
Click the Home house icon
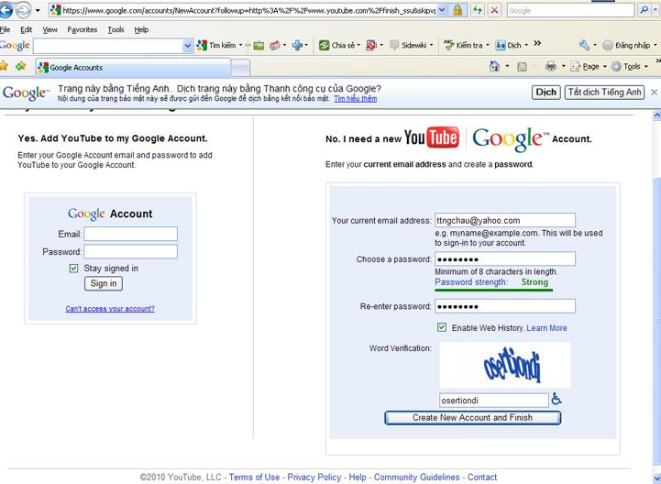coord(494,66)
